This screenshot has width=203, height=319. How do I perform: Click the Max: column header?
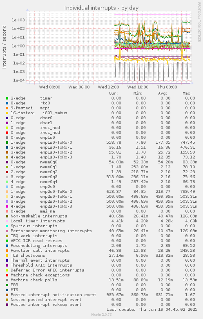click(187, 93)
